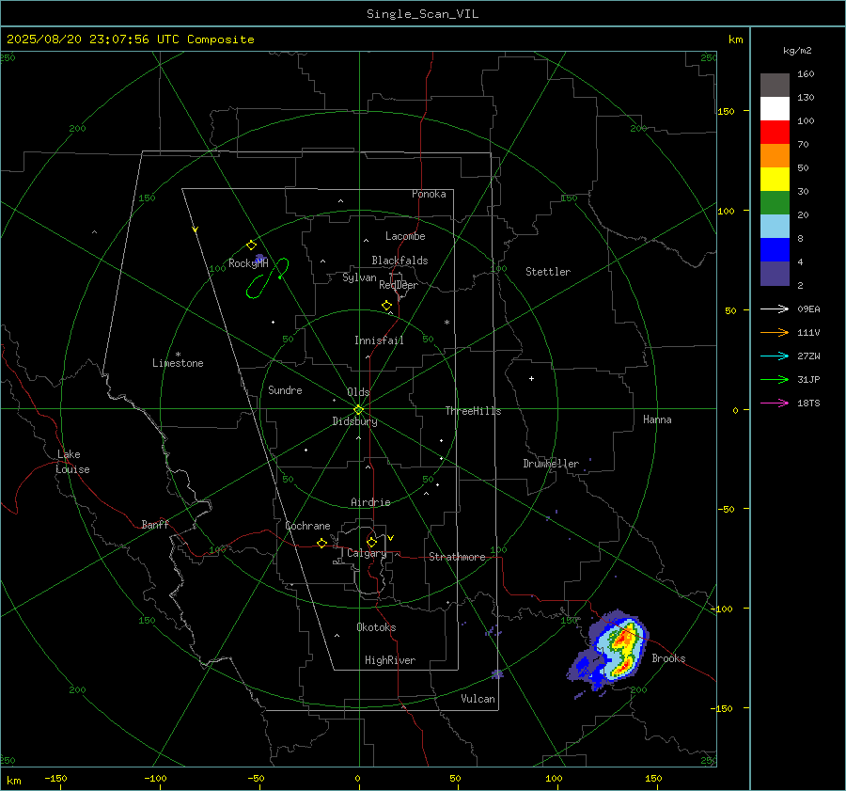
Task: Click the Limestone label
Action: tap(178, 363)
